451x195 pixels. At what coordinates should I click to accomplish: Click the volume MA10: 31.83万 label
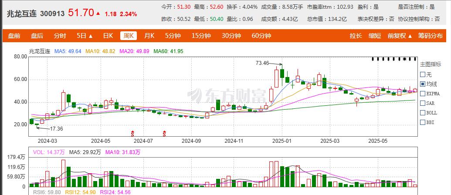[123, 152]
